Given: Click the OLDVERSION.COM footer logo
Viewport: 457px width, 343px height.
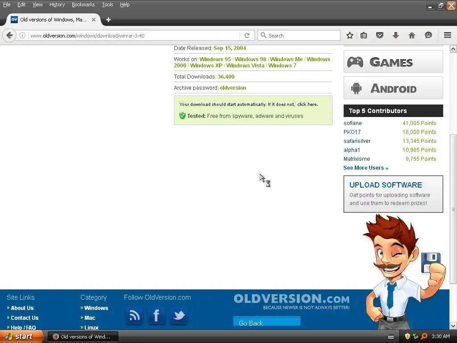Looking at the screenshot, I should click(x=291, y=301).
